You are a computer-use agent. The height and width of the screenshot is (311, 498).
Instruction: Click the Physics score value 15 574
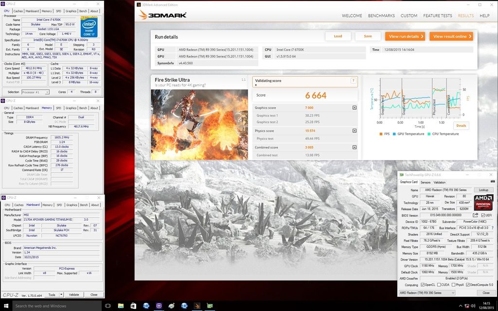[310, 130]
